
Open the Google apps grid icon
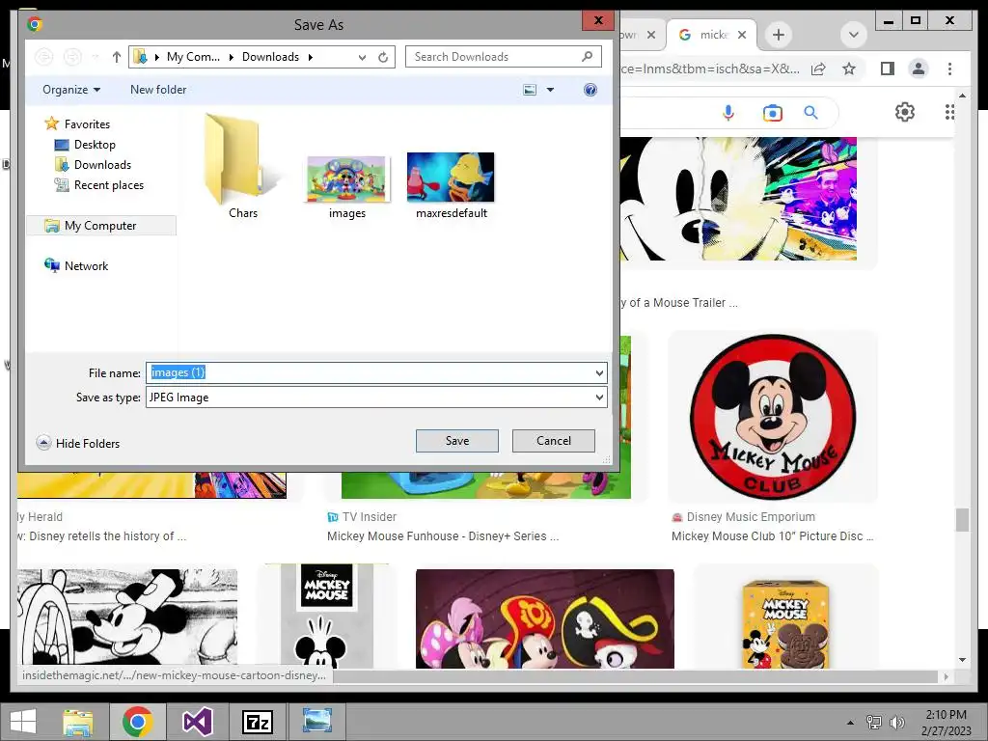pos(949,112)
